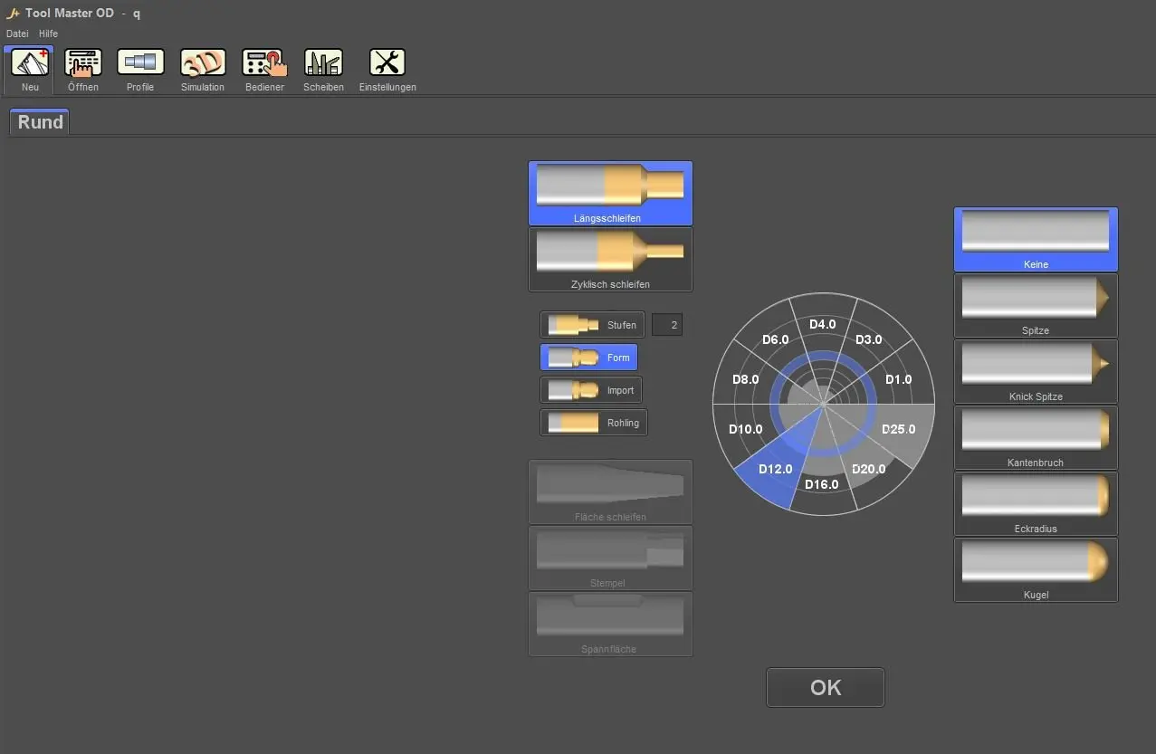The image size is (1156, 754).
Task: Enable the Rohling blank option
Action: [593, 423]
